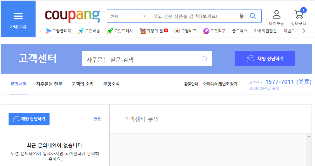The height and width of the screenshot is (166, 315).
Task: Click the FAQ search magnifier icon
Action: [204, 59]
